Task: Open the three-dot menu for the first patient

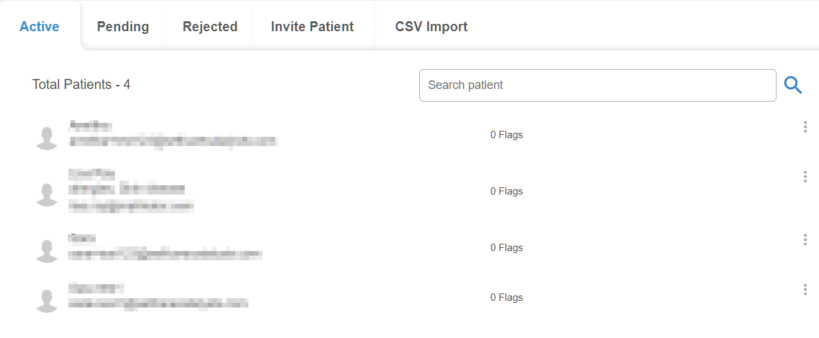Action: click(x=805, y=127)
